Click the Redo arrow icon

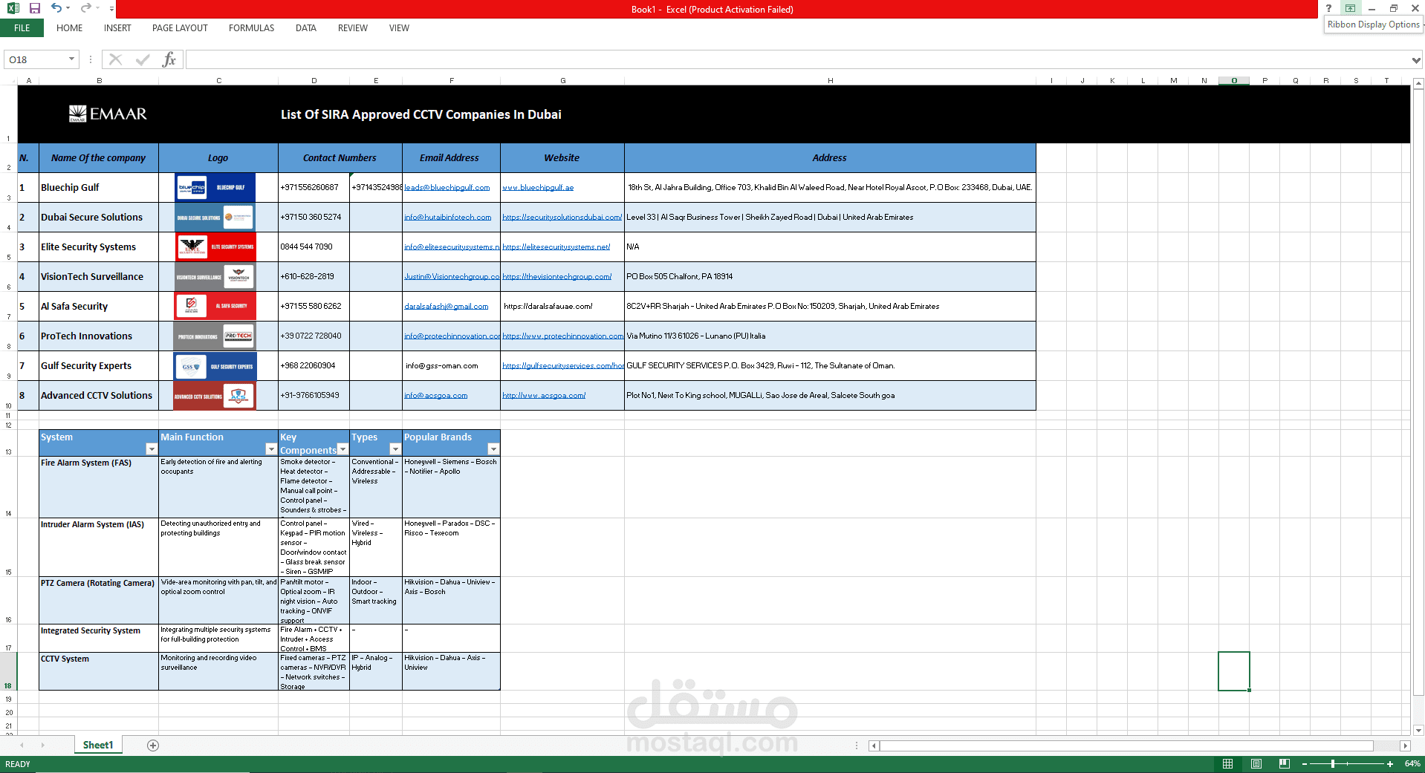click(x=85, y=8)
